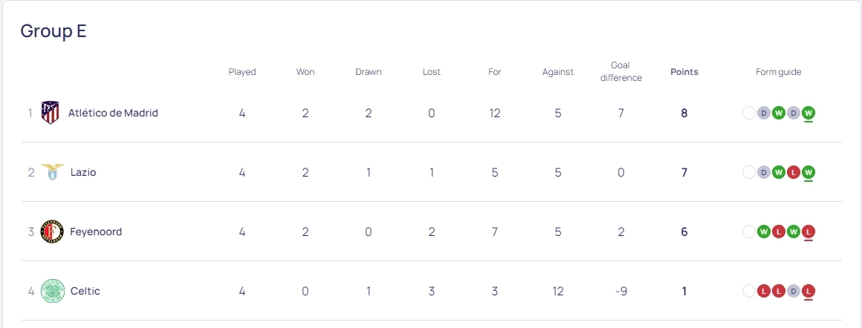862x328 pixels.
Task: Click Atlético's empty first form circle
Action: tap(749, 113)
